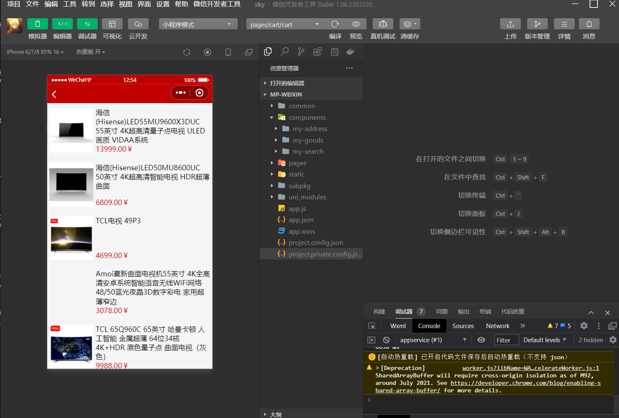
Task: Open the Default levels dropdown
Action: click(545, 340)
